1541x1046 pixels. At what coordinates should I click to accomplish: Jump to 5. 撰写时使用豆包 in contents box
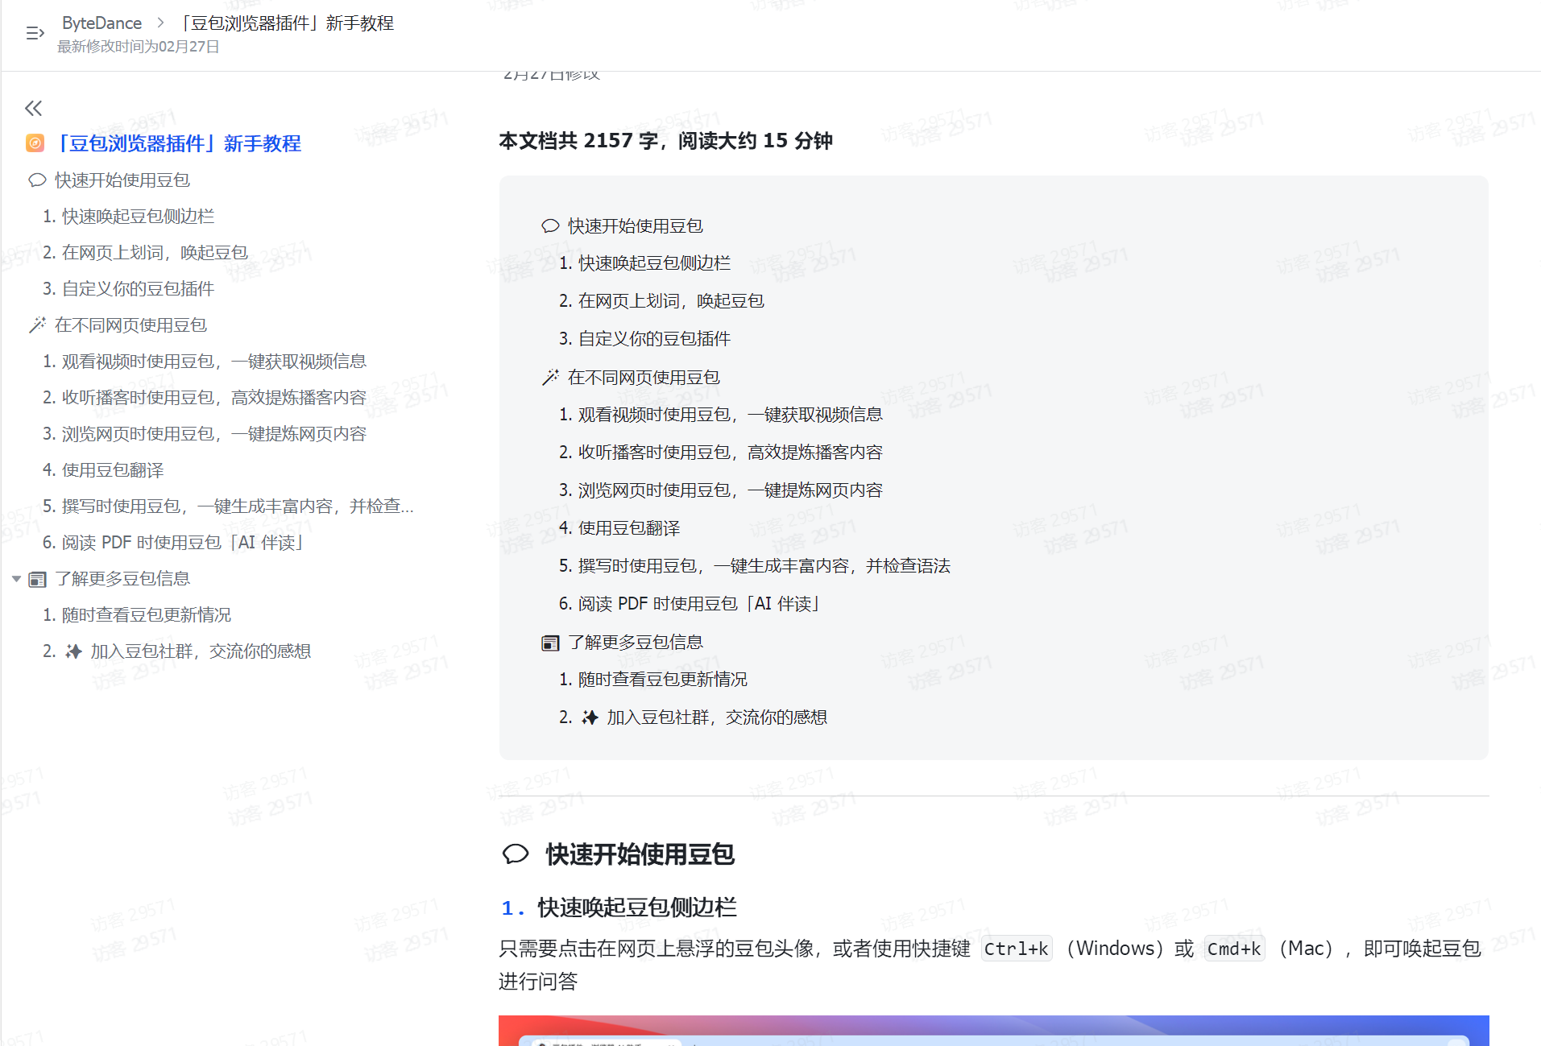[x=755, y=566]
